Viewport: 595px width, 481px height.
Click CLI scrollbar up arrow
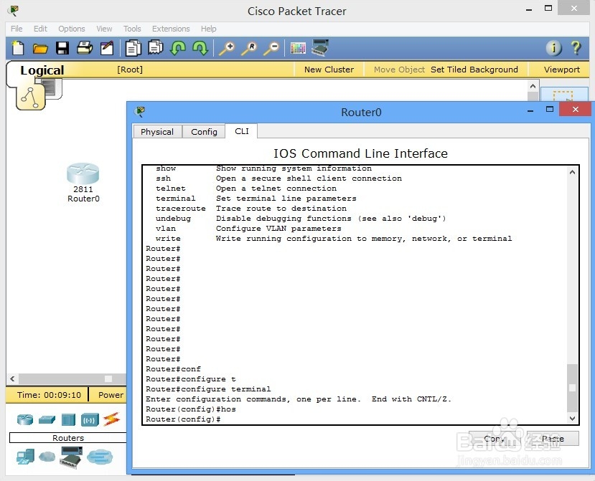pyautogui.click(x=572, y=172)
